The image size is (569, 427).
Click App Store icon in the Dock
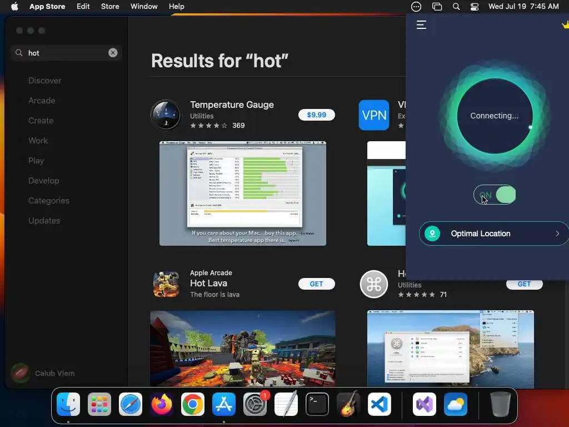point(224,404)
